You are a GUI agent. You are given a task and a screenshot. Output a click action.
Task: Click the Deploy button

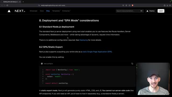point(150,11)
